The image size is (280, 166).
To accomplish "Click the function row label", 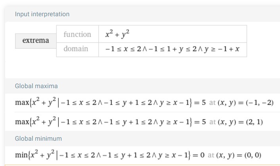I will coord(77,34).
